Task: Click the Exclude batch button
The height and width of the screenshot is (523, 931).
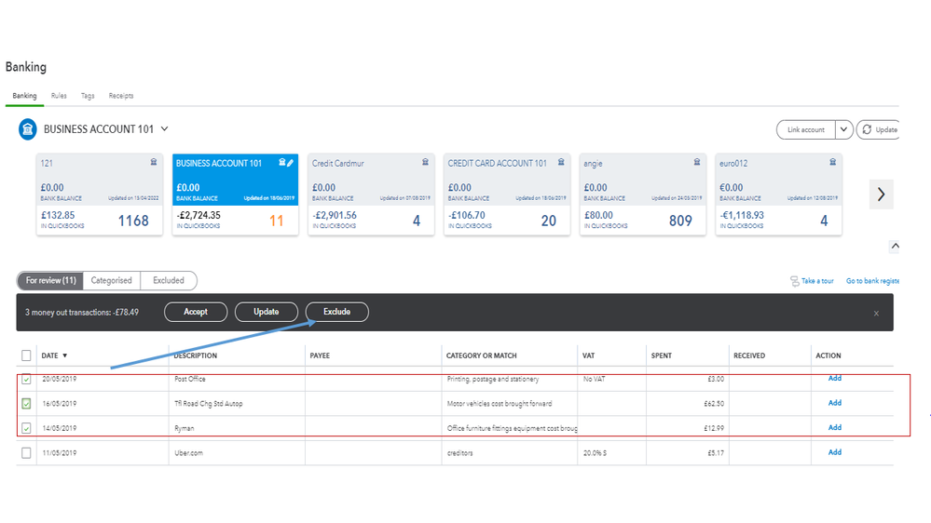Action: click(336, 312)
